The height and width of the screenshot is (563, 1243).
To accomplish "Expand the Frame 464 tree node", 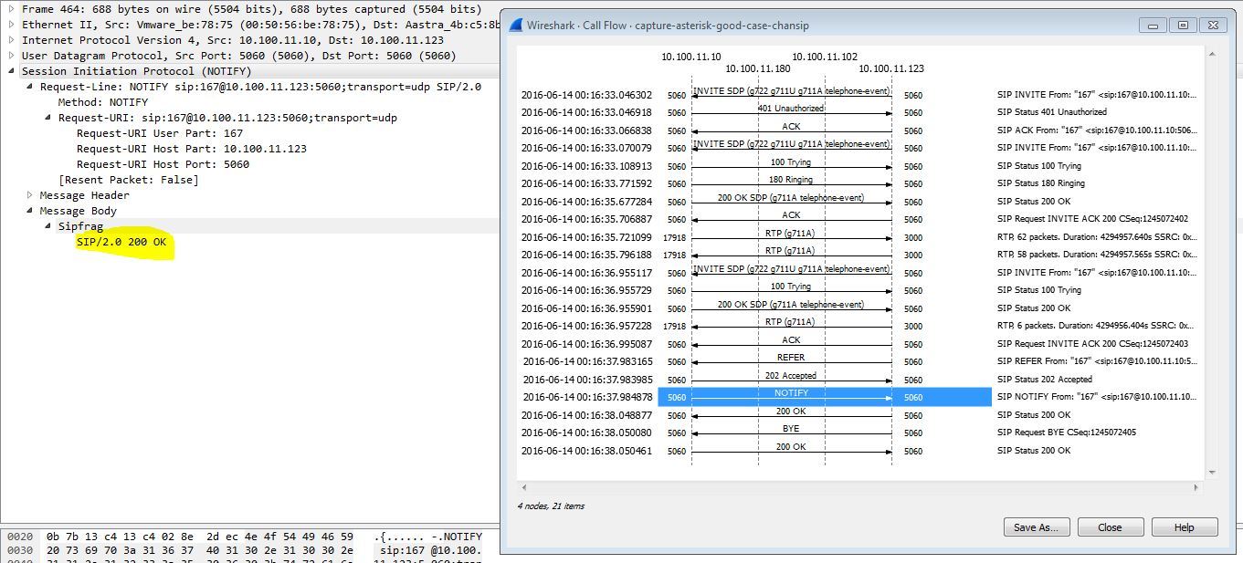I will click(11, 9).
